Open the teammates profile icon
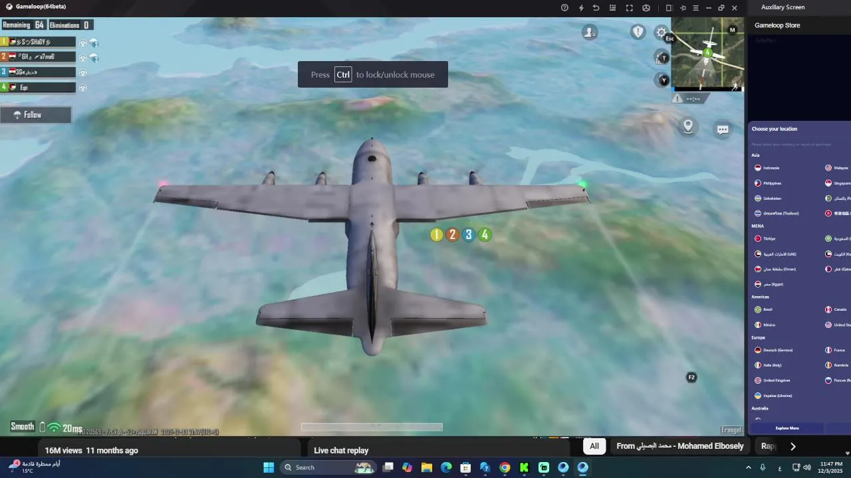This screenshot has height=478, width=851. pos(590,32)
